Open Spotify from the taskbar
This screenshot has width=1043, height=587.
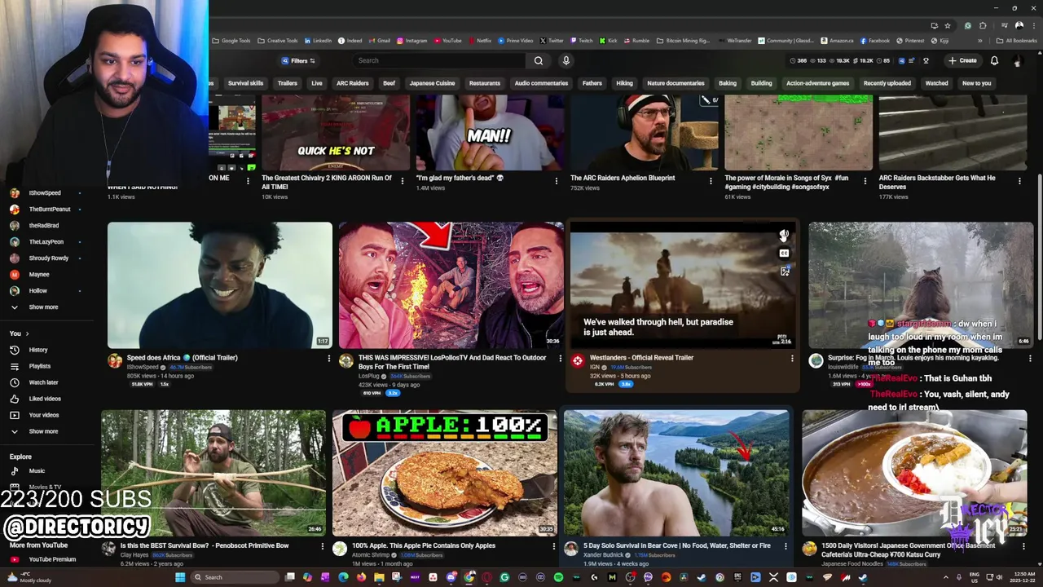[x=558, y=577]
